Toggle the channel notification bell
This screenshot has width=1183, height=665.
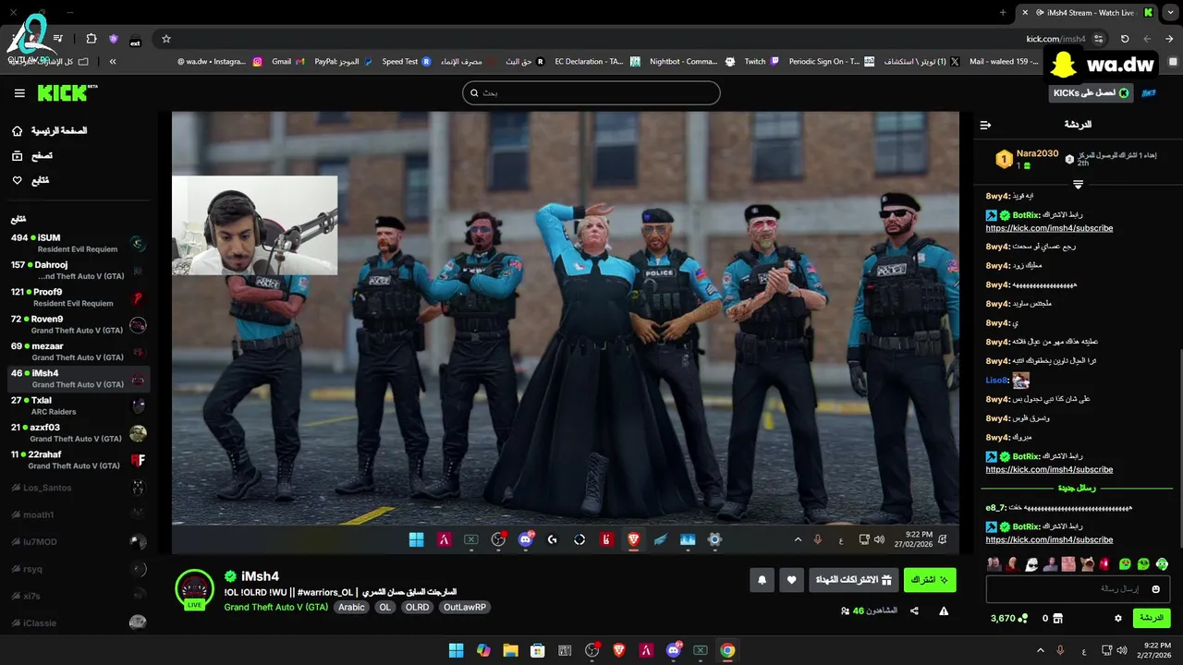point(762,580)
